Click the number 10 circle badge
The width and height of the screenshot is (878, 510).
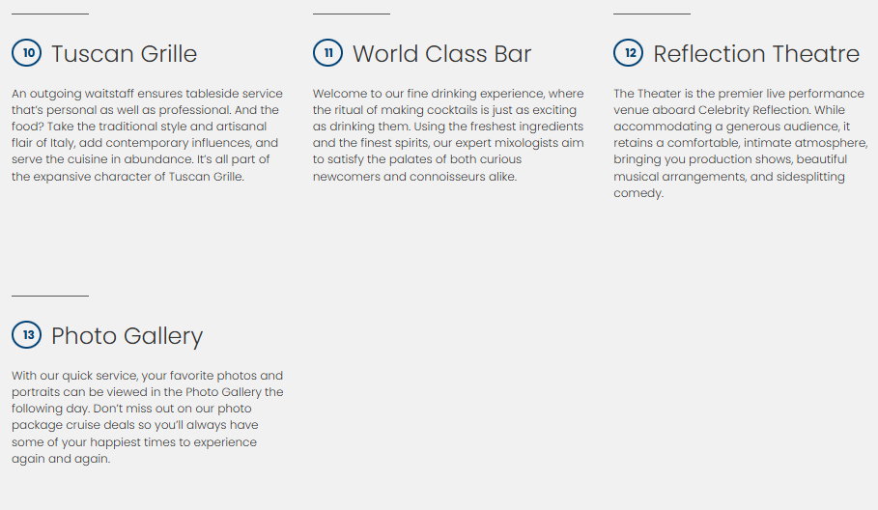click(x=26, y=53)
